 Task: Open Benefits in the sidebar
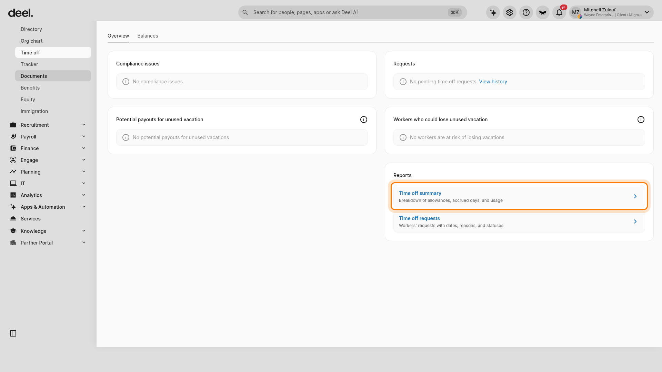click(53, 88)
